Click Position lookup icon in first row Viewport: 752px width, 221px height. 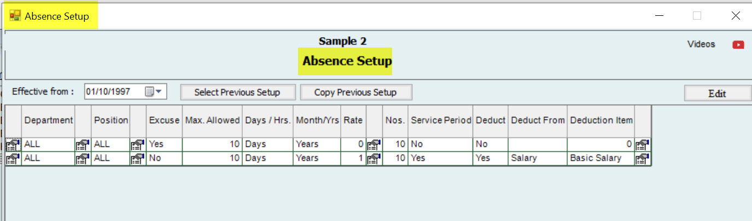[x=138, y=145]
